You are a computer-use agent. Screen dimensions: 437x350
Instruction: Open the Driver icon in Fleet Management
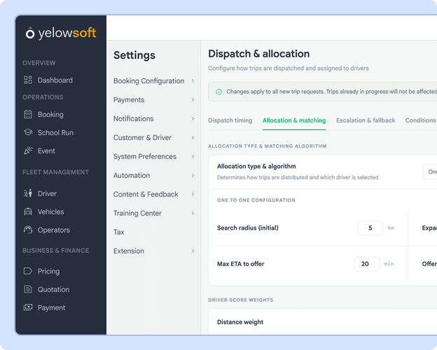point(28,193)
